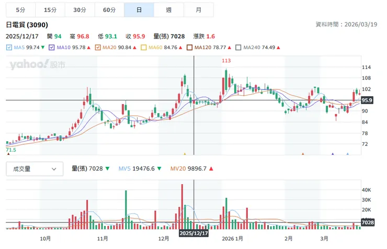Click the light blue event marker in March

348,154
